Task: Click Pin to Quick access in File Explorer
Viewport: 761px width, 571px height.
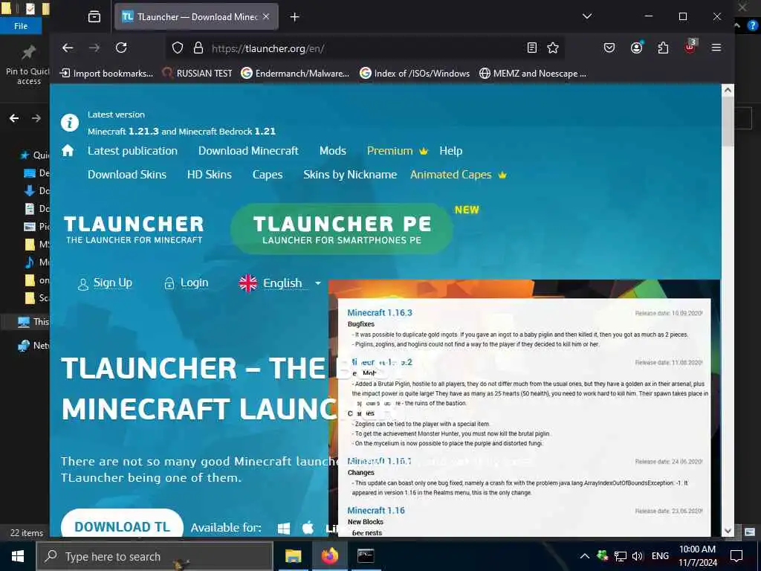Action: click(x=27, y=65)
